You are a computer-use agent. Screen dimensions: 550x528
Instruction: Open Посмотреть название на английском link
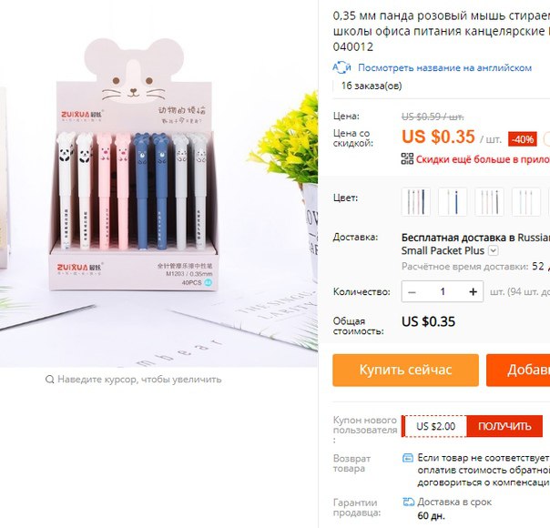click(x=444, y=67)
